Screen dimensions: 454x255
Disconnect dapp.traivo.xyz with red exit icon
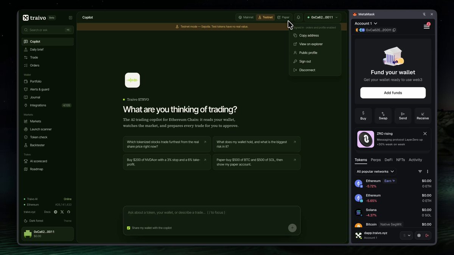[x=427, y=235]
